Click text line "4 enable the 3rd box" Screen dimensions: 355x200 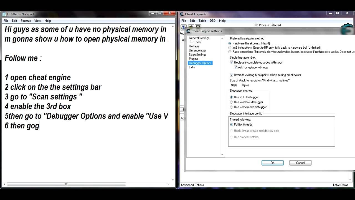[x=38, y=106]
